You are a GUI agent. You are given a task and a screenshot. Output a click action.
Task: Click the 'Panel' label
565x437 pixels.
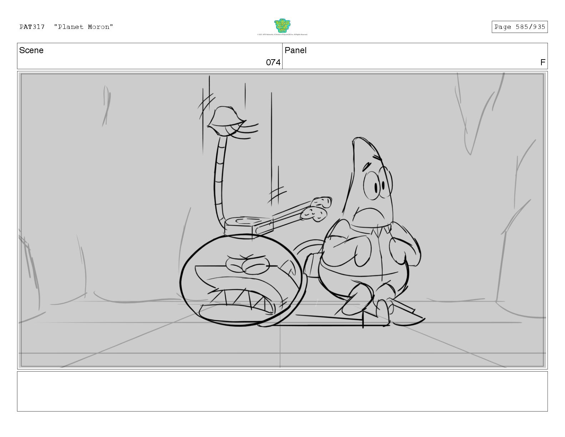(296, 50)
